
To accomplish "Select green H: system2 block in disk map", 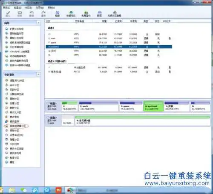I will tap(153, 106).
